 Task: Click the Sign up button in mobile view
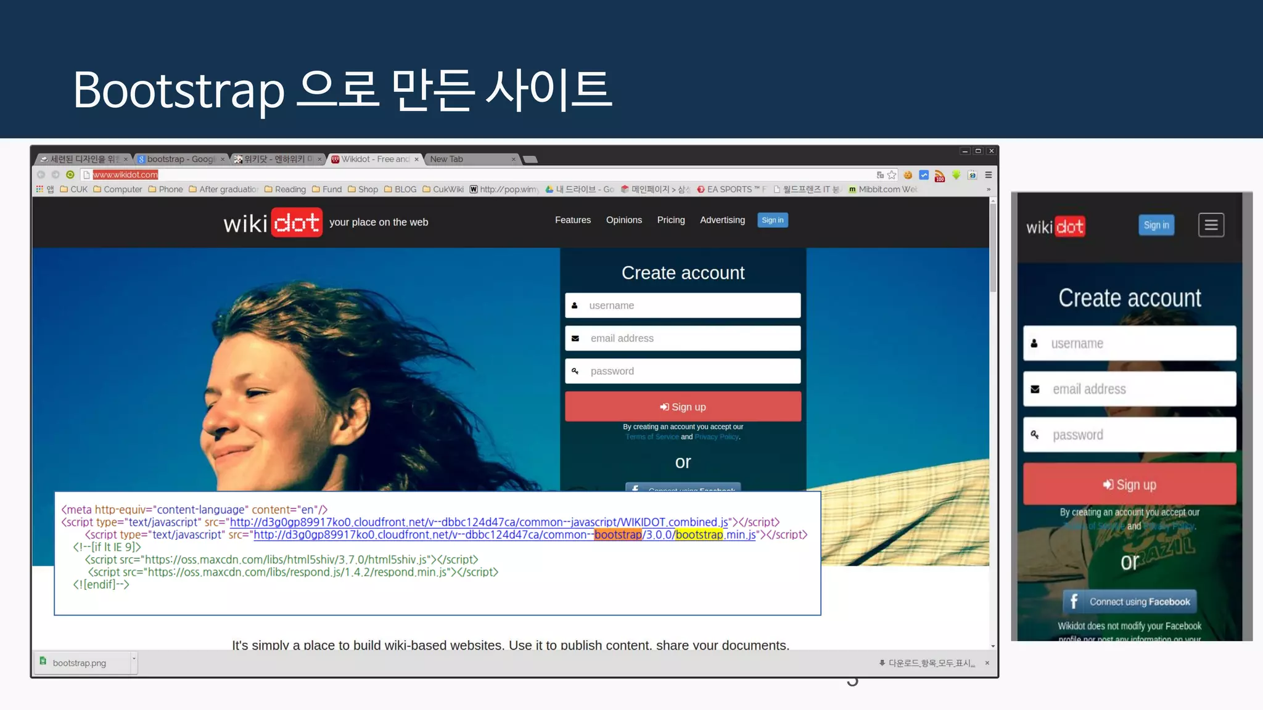1129,484
